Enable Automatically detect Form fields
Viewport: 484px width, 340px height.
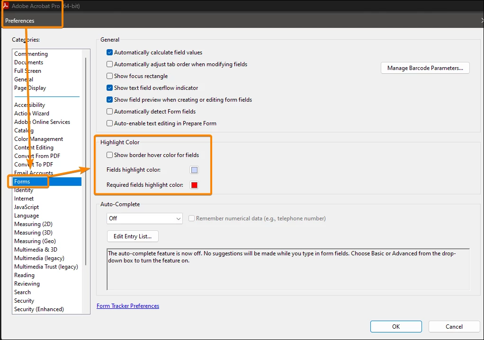[109, 111]
